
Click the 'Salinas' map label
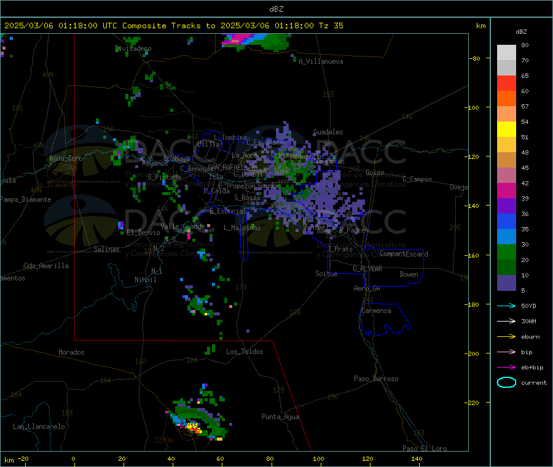[106, 249]
